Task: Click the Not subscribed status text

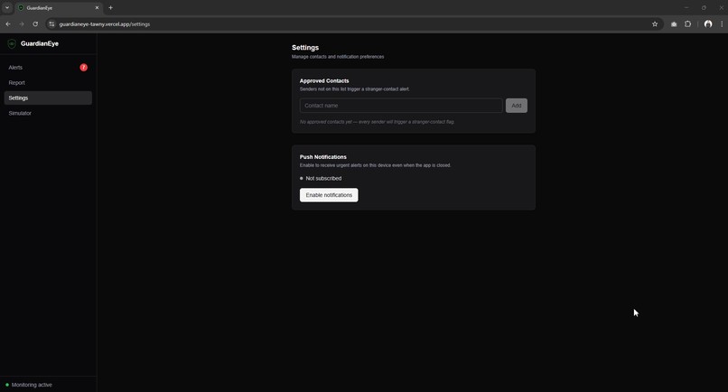Action: coord(323,178)
